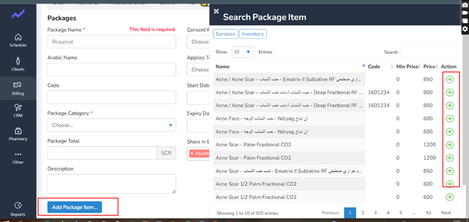
Task: Go to the Next results page
Action: [446, 213]
